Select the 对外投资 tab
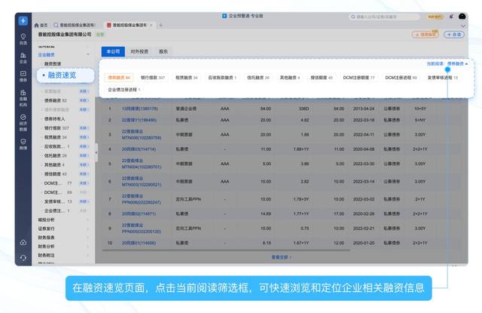Image resolution: width=482 pixels, height=313 pixels. pyautogui.click(x=139, y=51)
